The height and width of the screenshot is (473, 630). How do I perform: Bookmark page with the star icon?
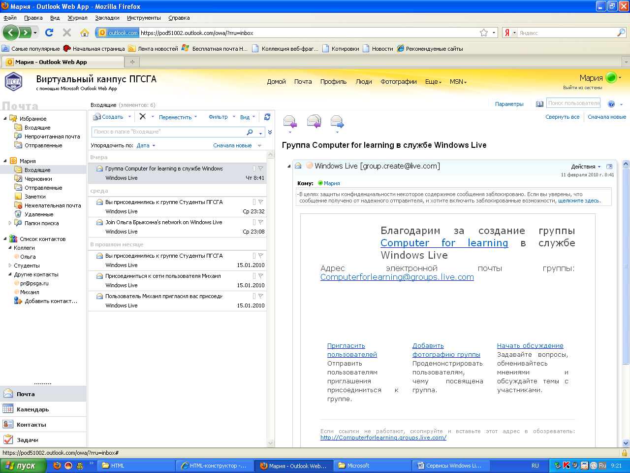pos(484,33)
